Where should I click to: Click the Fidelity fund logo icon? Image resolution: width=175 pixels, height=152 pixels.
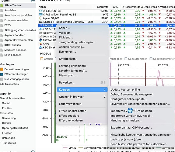pyautogui.click(x=40, y=33)
